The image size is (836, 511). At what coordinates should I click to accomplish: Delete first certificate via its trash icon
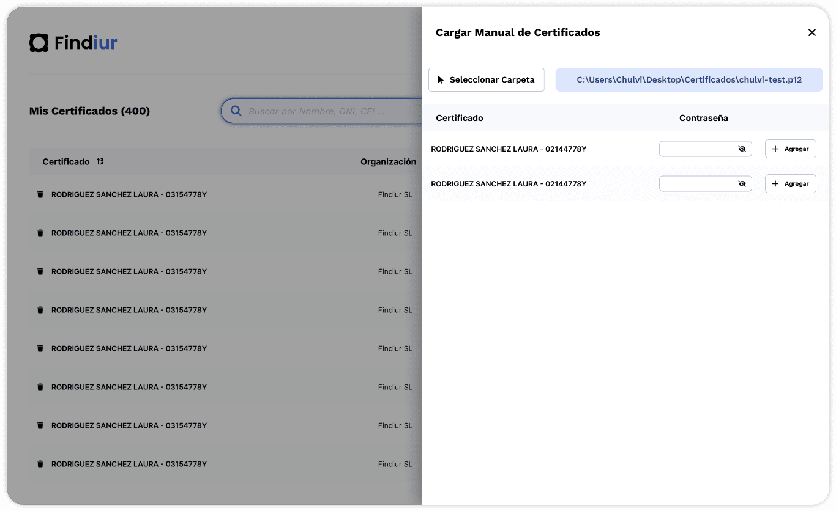click(40, 194)
